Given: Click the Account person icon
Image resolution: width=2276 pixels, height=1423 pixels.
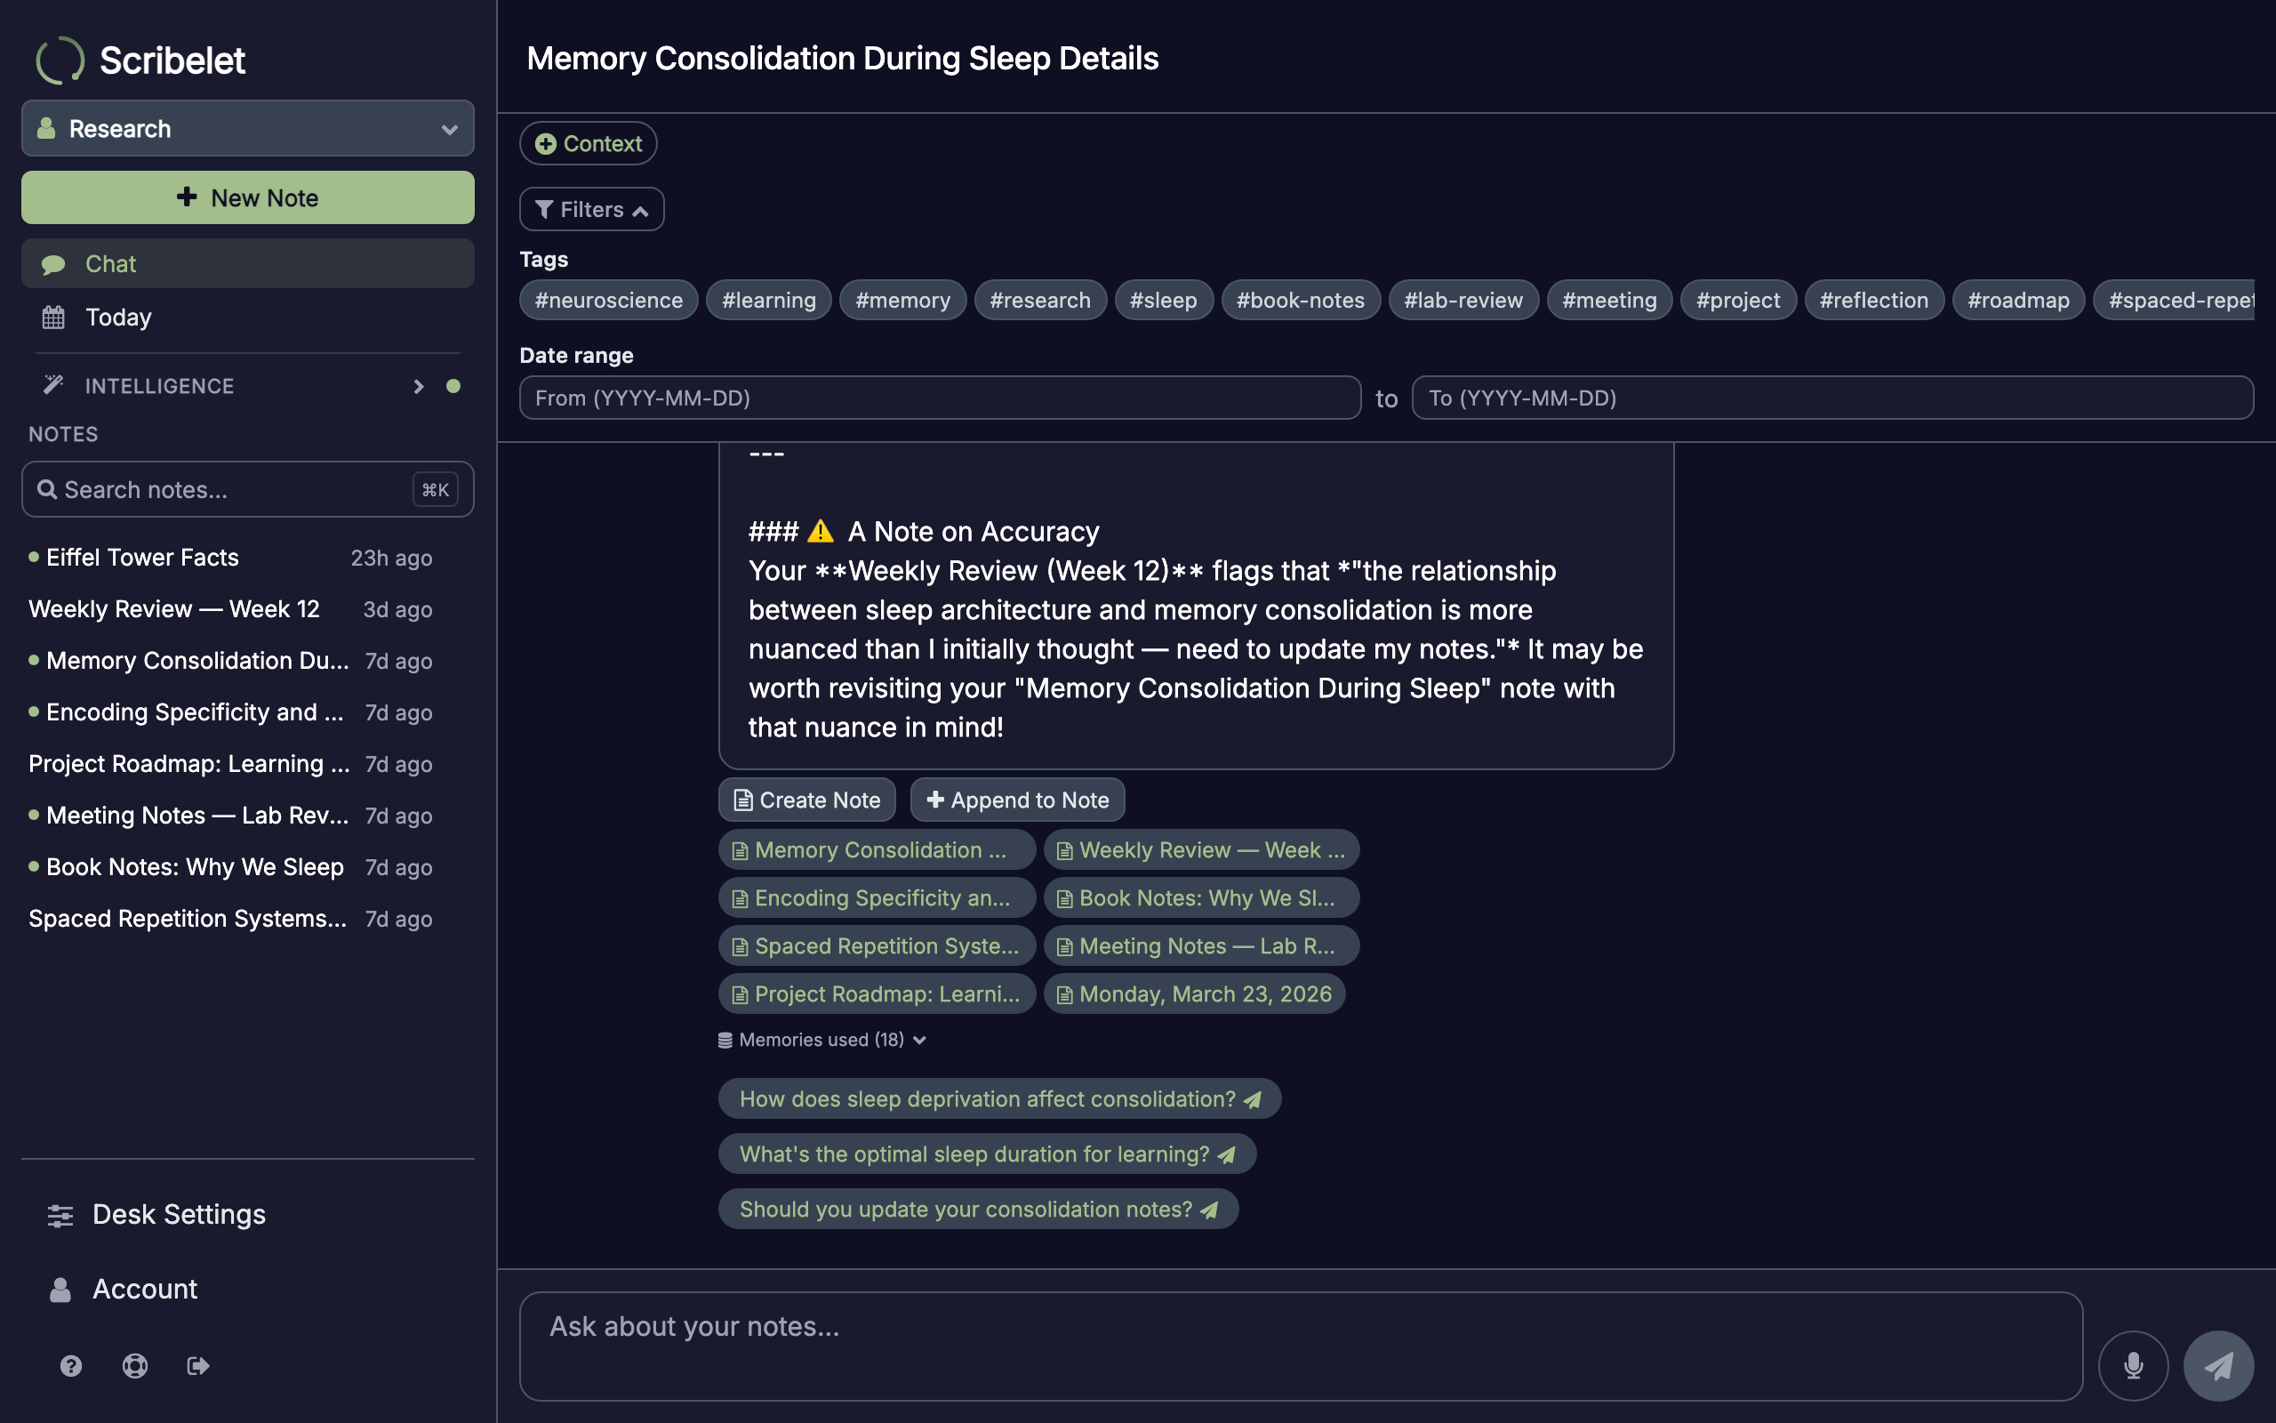Looking at the screenshot, I should pyautogui.click(x=60, y=1290).
